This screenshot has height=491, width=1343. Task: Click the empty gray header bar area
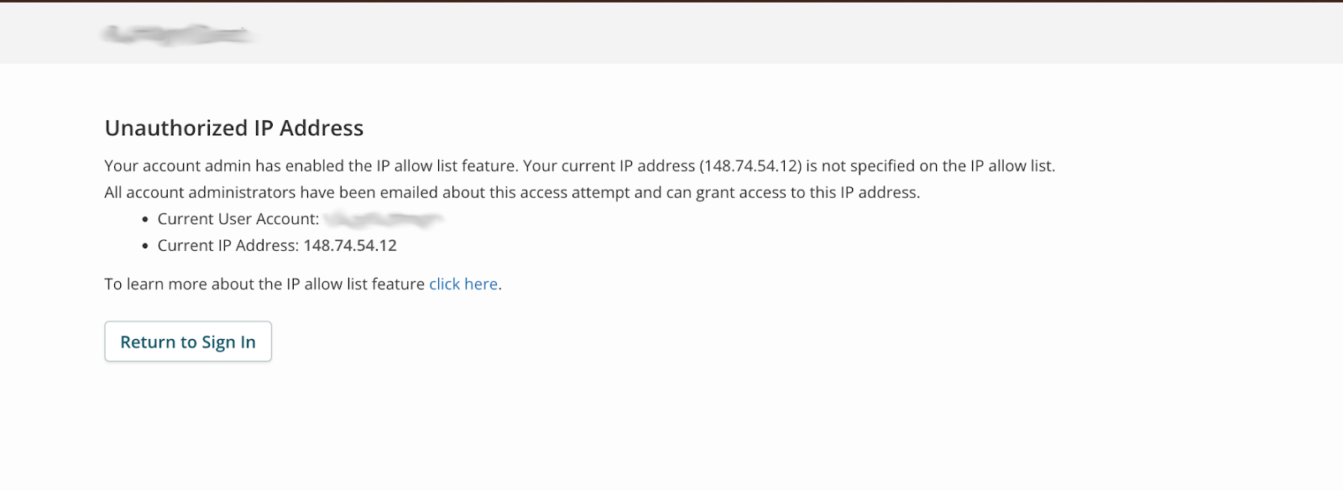tap(755, 34)
